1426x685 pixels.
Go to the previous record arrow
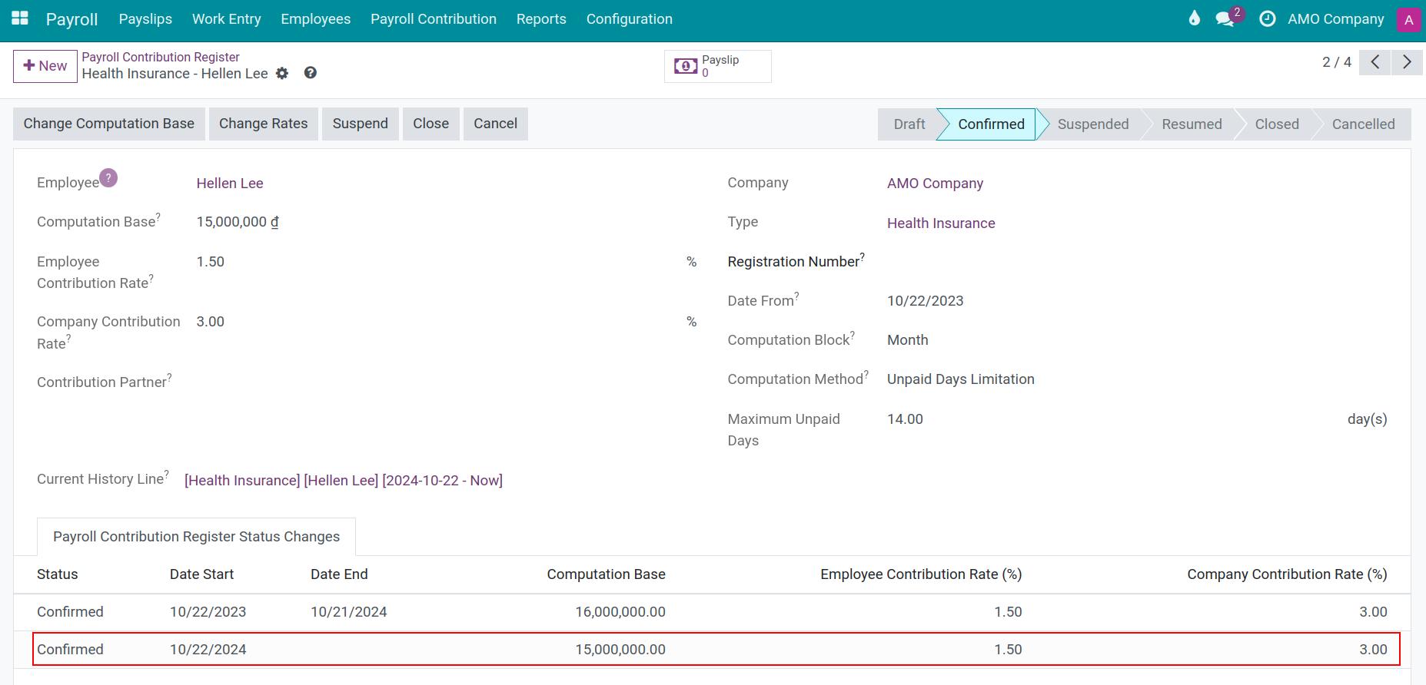point(1375,62)
